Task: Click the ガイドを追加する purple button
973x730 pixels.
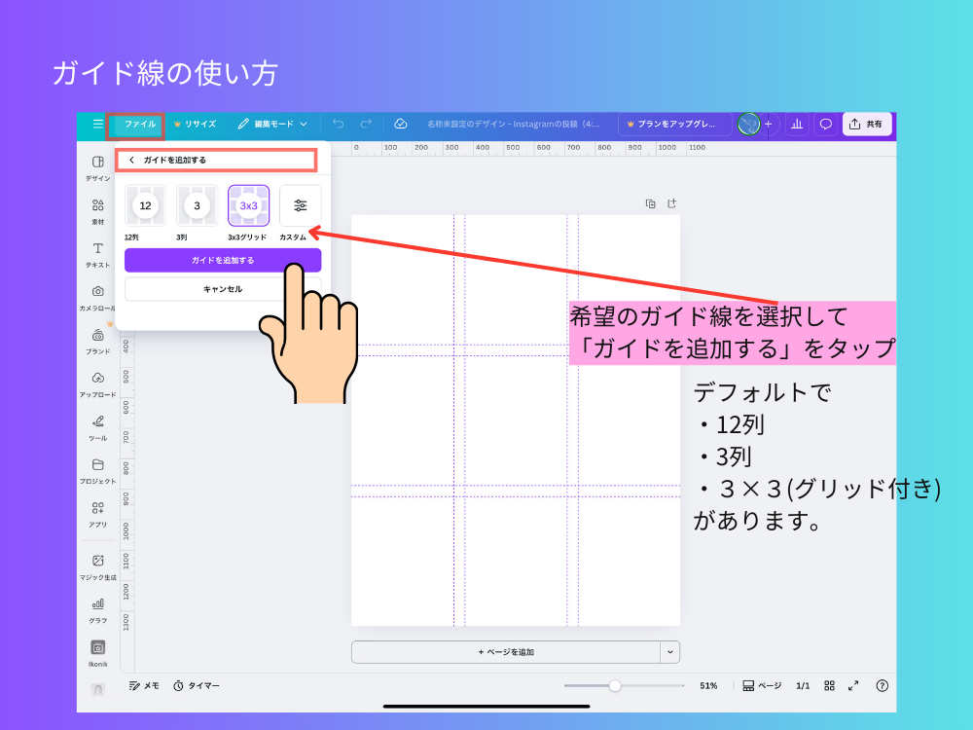Action: pos(223,260)
